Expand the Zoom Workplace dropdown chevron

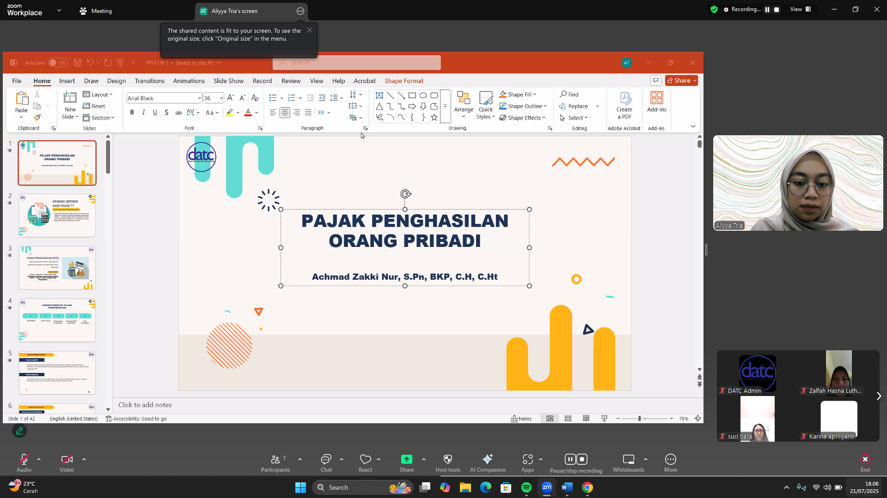click(x=59, y=10)
